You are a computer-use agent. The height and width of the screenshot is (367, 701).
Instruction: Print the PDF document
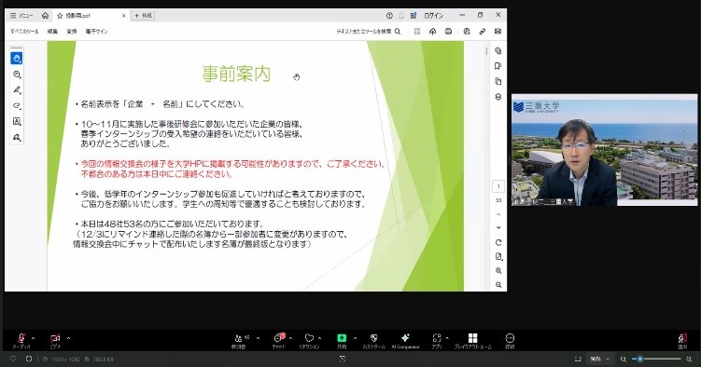[x=448, y=32]
